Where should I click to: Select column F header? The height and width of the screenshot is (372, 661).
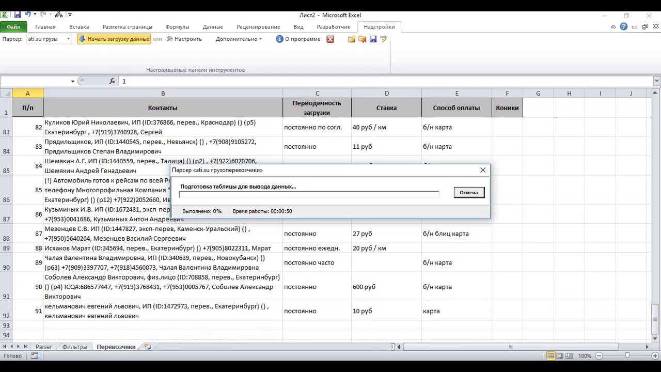click(x=507, y=93)
